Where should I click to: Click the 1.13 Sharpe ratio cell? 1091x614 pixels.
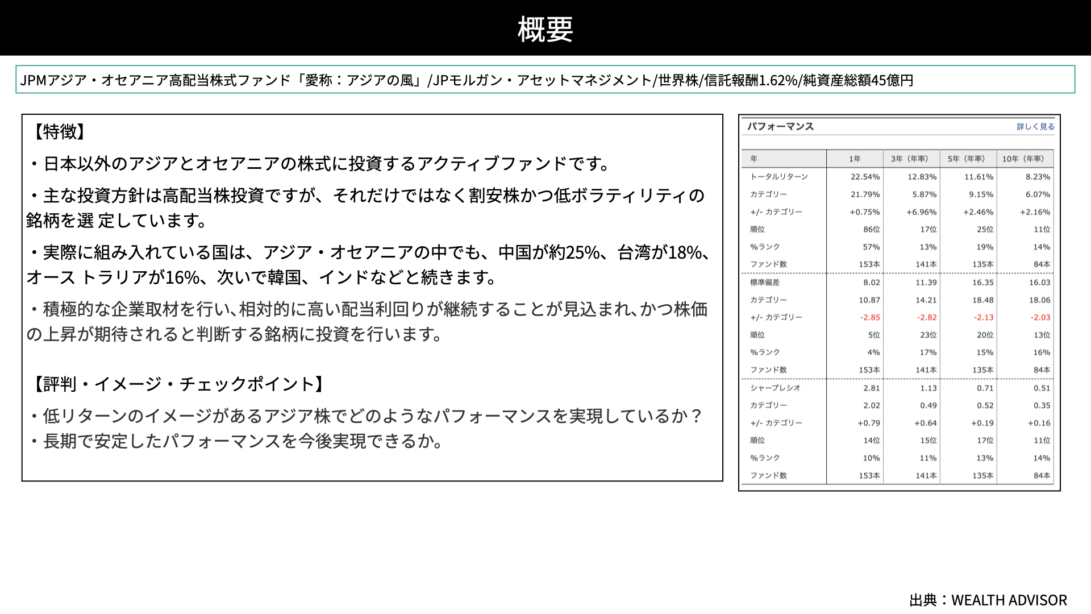point(928,388)
